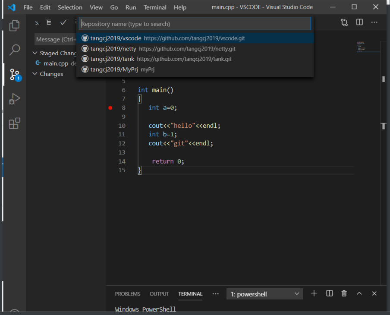Click the commit Message input box

pos(55,39)
